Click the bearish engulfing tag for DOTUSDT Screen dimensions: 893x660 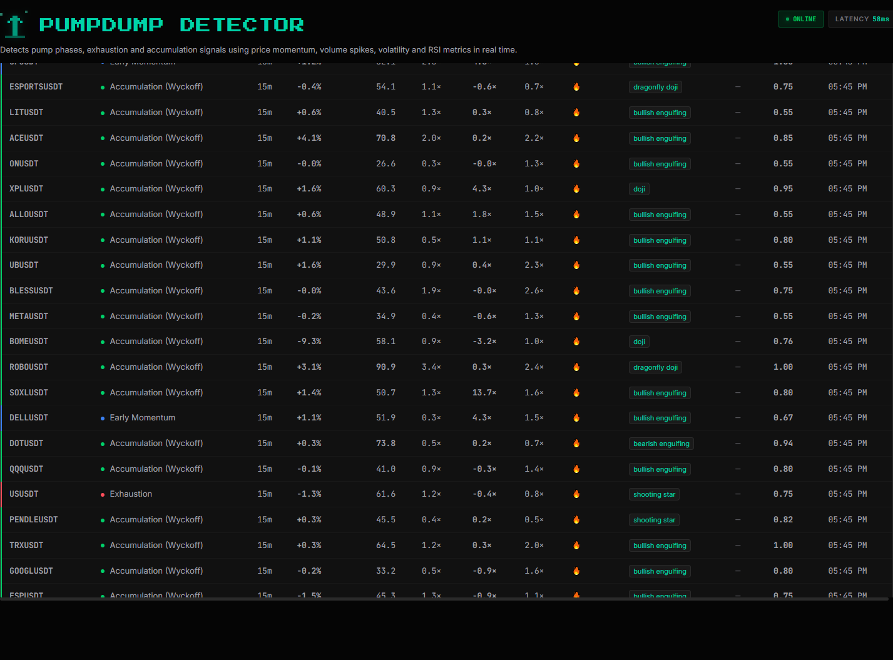coord(661,444)
